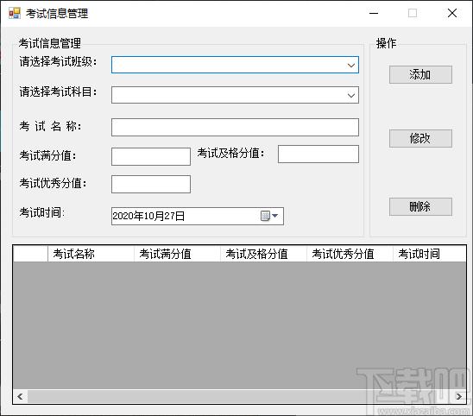Open the 请选择考试科目 subject dropdown
473x416 pixels.
tap(235, 95)
